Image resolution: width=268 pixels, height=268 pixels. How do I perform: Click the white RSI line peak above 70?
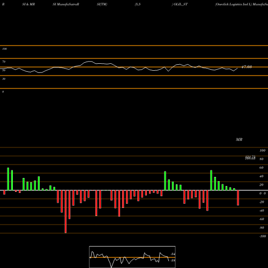(90, 62)
